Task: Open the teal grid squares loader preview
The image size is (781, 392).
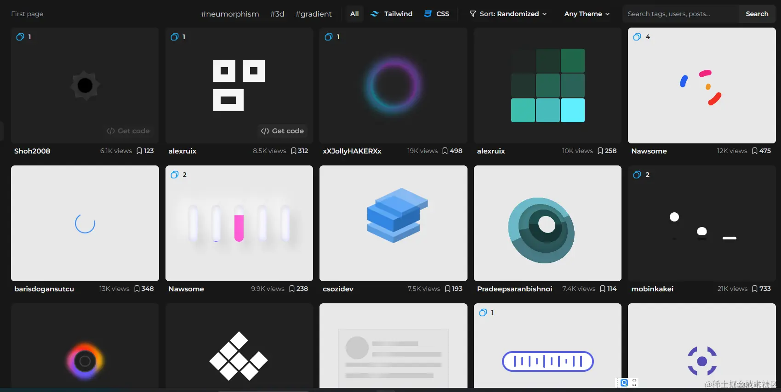Action: pyautogui.click(x=547, y=85)
